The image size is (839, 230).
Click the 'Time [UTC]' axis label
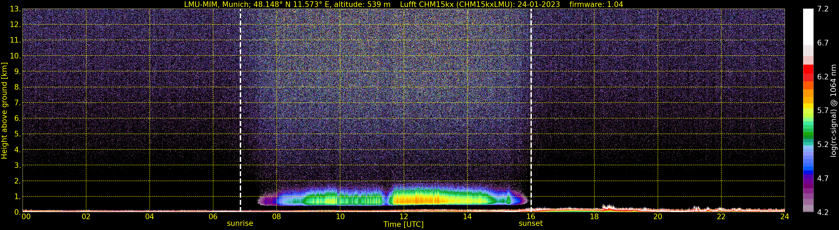(403, 224)
